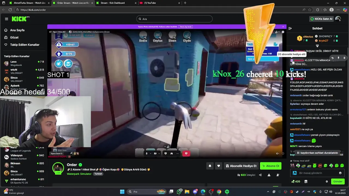Open the profile avatar menu

[x=338, y=19]
